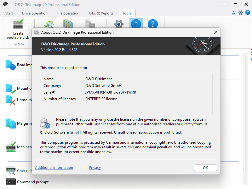Image resolution: width=252 pixels, height=189 pixels.
Task: Click the main window vertical scrollbar
Action: click(245, 115)
